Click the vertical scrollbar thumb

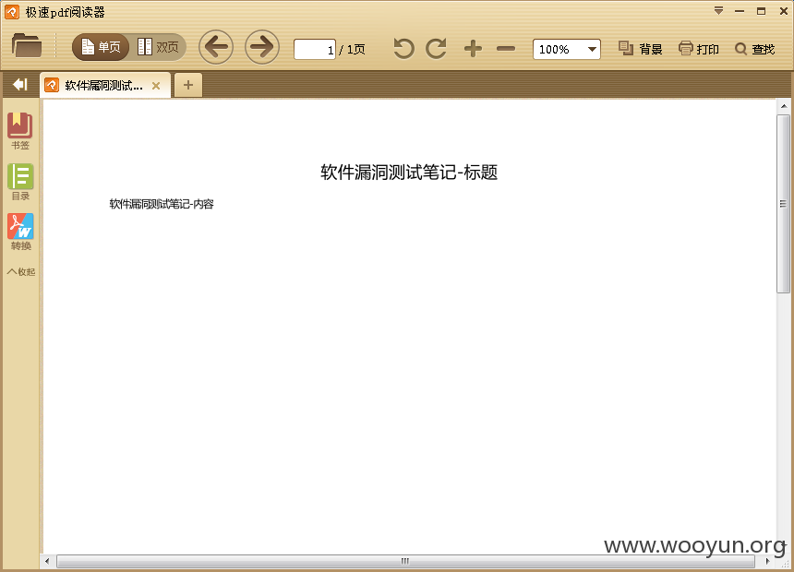(783, 204)
